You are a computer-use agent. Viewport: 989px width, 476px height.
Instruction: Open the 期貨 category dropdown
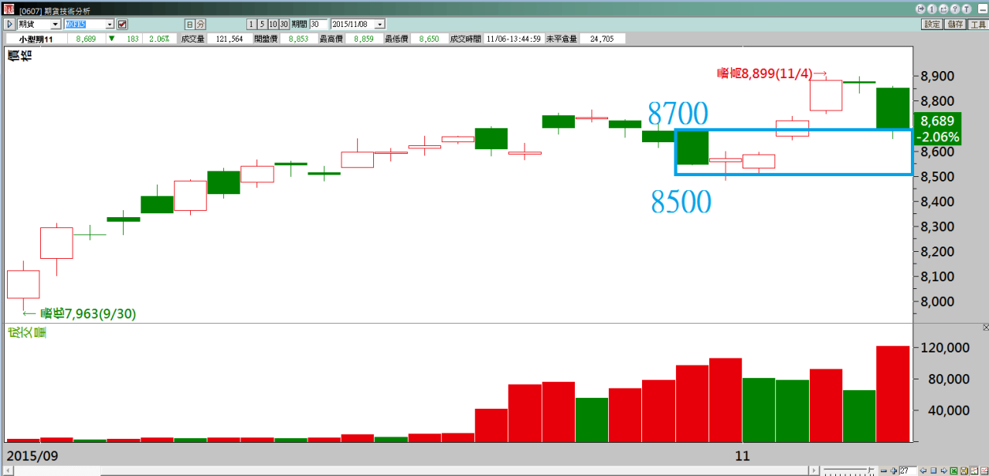coord(55,25)
